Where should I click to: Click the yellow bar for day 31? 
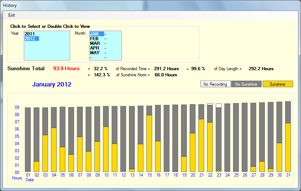click(x=288, y=147)
